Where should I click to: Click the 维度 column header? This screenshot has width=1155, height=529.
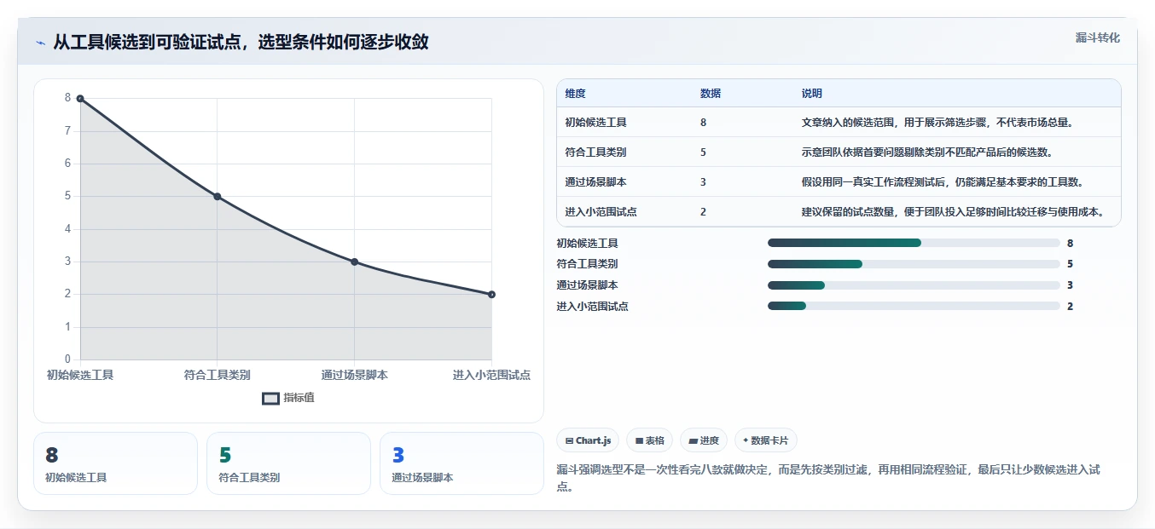(x=575, y=94)
